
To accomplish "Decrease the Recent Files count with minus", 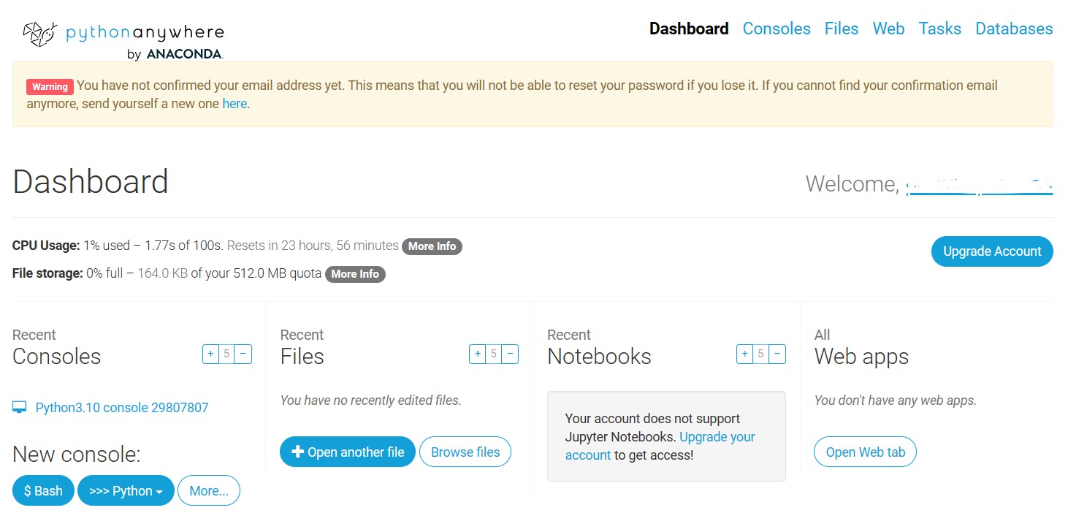I will tap(510, 354).
